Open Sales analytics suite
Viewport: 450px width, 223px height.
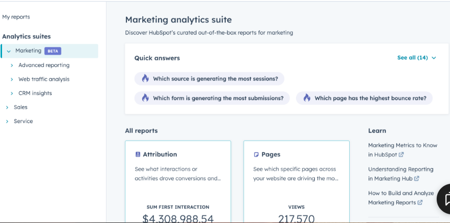click(20, 107)
